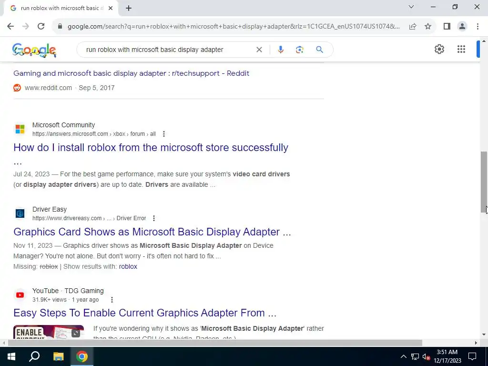Open 'Easy Steps To Enable Current Graphics' result
The height and width of the screenshot is (366, 488).
pos(145,313)
